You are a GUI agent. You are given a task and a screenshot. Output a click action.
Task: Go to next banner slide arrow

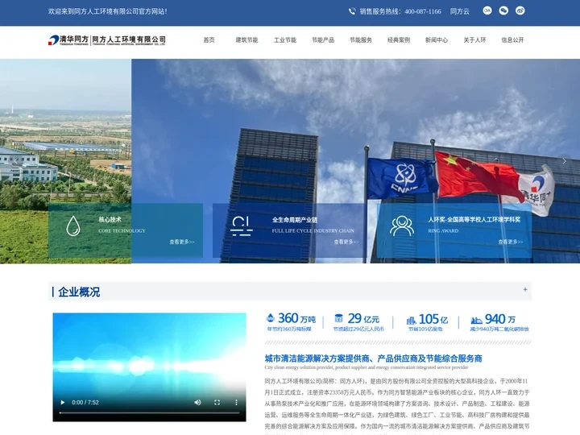tap(564, 161)
